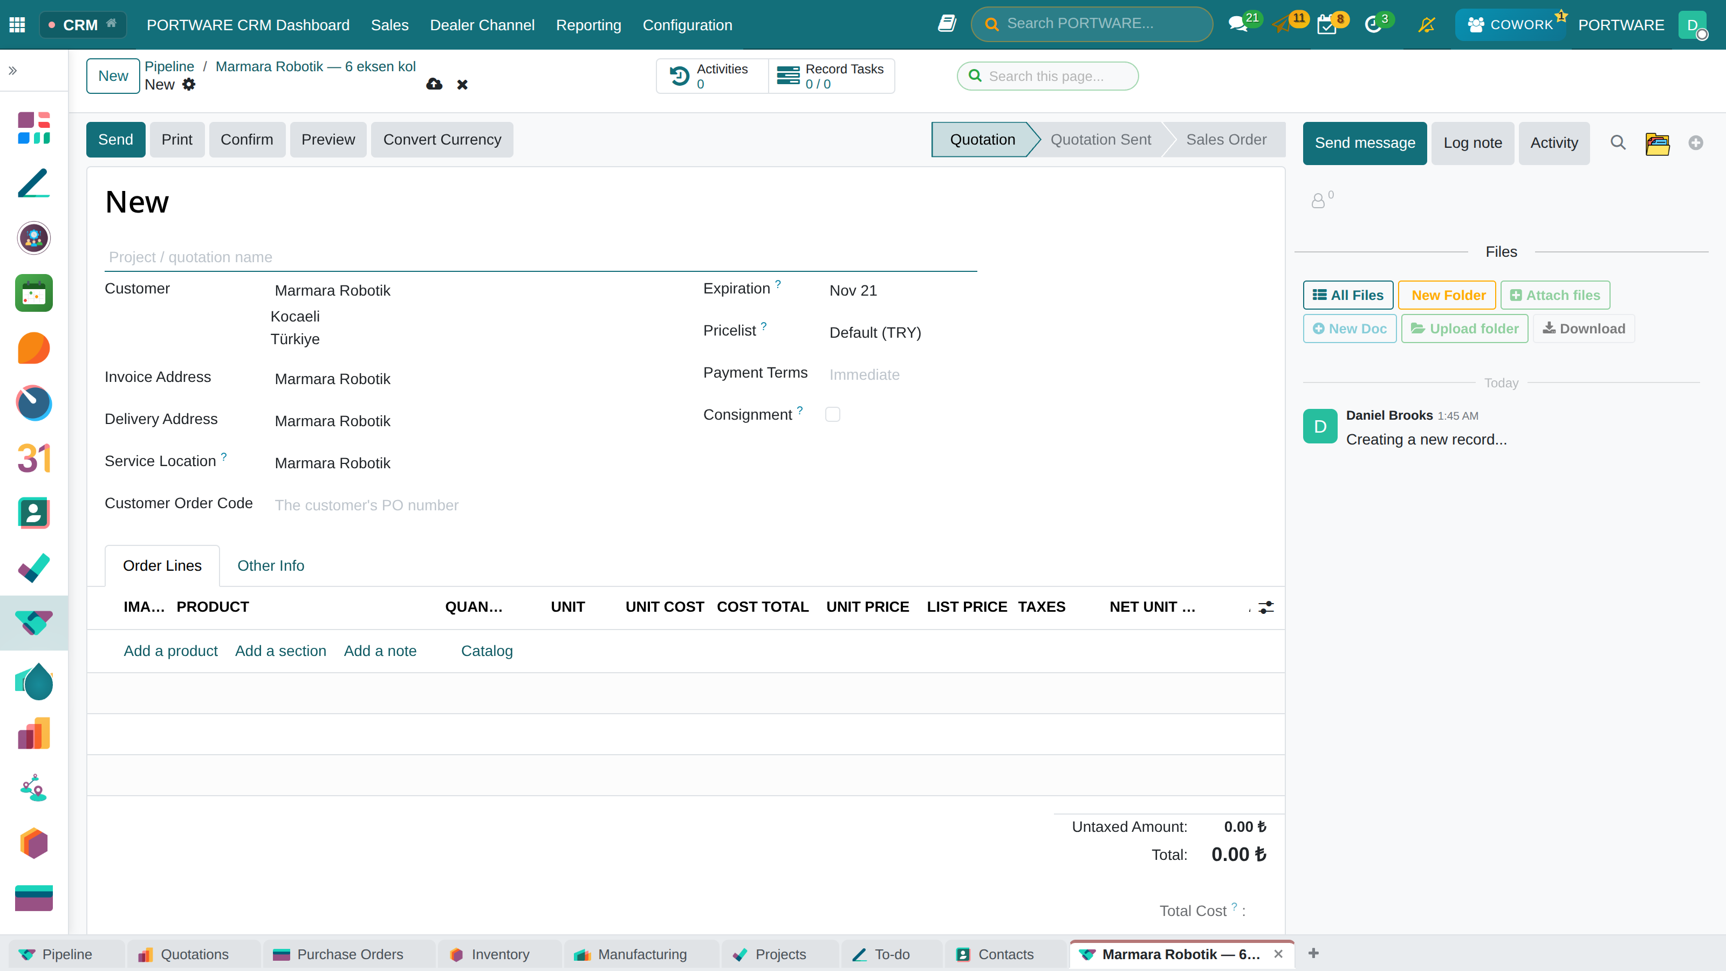Open the CRM handshake sidebar icon
The height and width of the screenshot is (971, 1726).
pyautogui.click(x=33, y=623)
